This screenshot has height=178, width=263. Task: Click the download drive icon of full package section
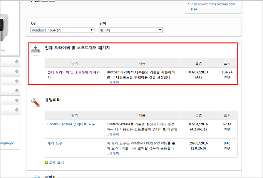(x=35, y=50)
